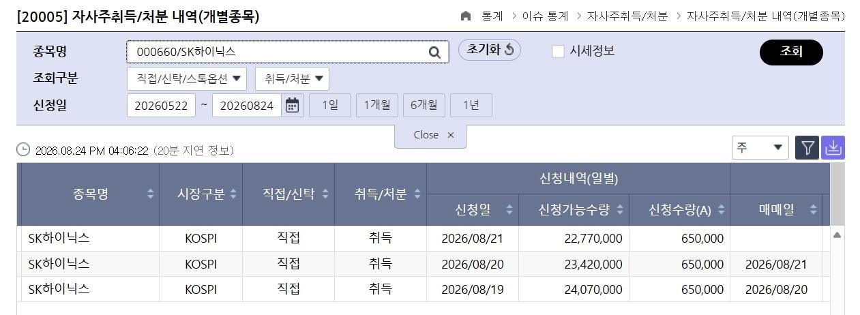This screenshot has height=315, width=860.
Task: Click the home icon in breadcrumb
Action: coord(466,16)
